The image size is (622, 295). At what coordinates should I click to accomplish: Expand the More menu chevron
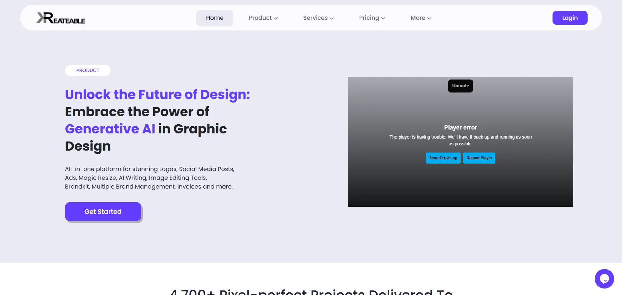[429, 18]
